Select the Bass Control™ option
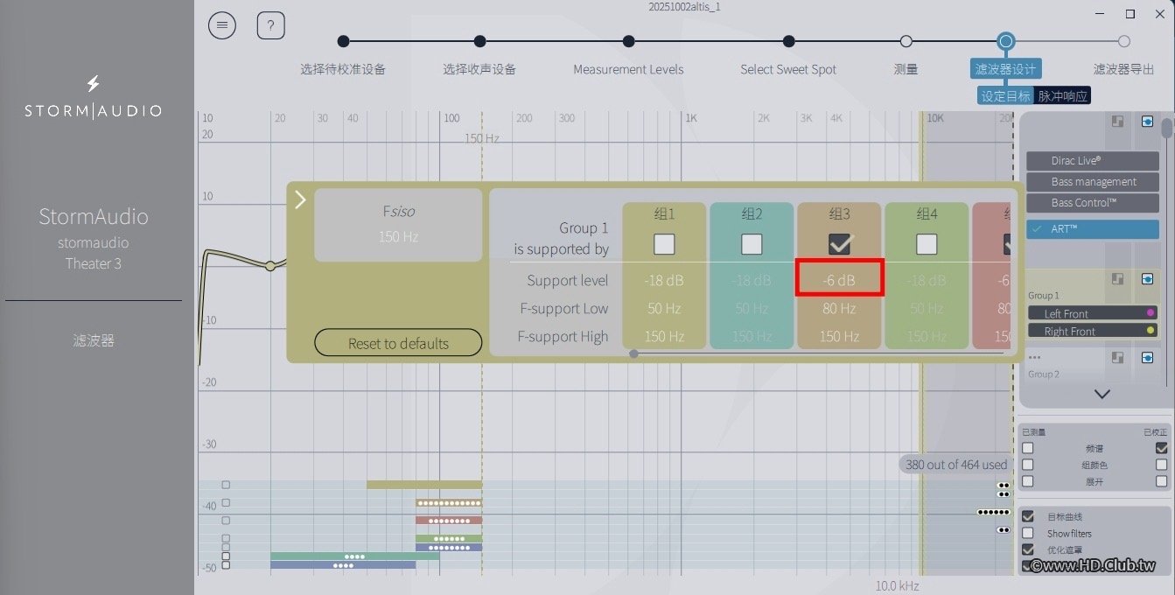Screen dimensions: 1175x595 pyautogui.click(x=1093, y=202)
